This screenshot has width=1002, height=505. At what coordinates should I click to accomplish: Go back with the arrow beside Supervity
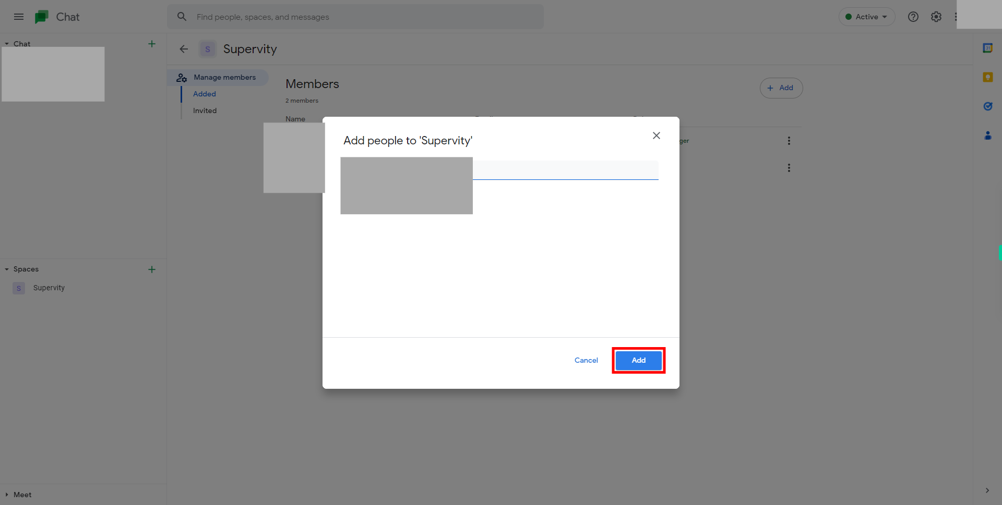point(184,49)
